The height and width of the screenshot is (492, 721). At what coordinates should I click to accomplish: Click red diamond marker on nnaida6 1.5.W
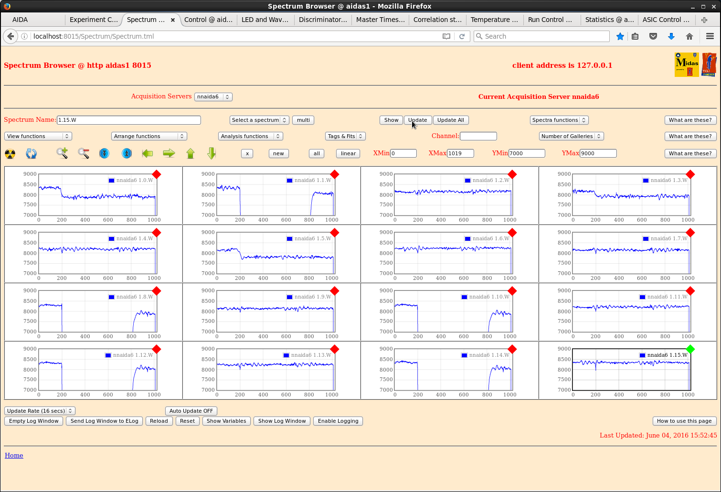(x=335, y=233)
